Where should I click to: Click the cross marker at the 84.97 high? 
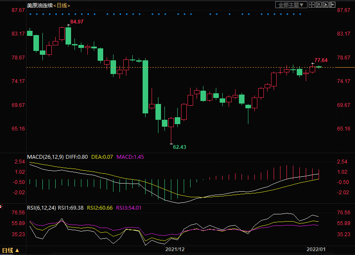68,25
